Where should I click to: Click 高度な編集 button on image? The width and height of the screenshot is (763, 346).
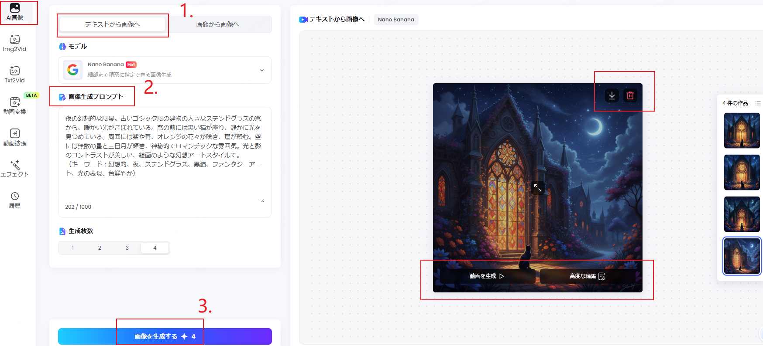pyautogui.click(x=588, y=276)
